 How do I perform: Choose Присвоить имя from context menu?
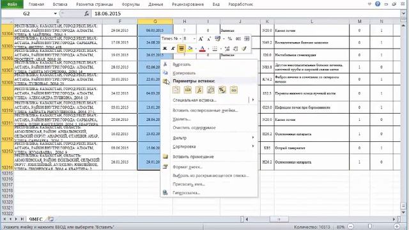tap(189, 184)
